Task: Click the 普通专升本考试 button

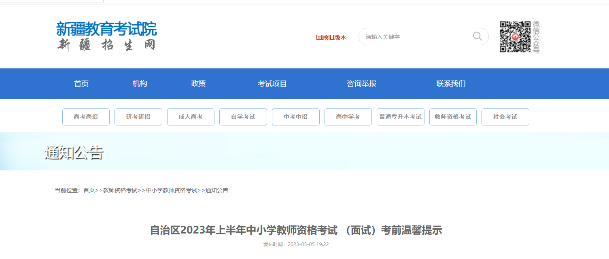Action: (400, 117)
